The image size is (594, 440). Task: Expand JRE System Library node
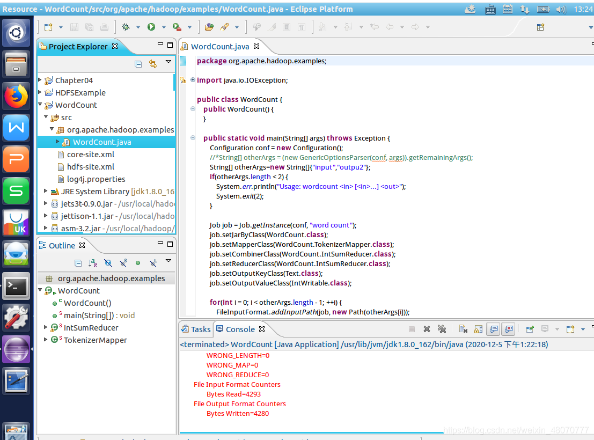46,191
